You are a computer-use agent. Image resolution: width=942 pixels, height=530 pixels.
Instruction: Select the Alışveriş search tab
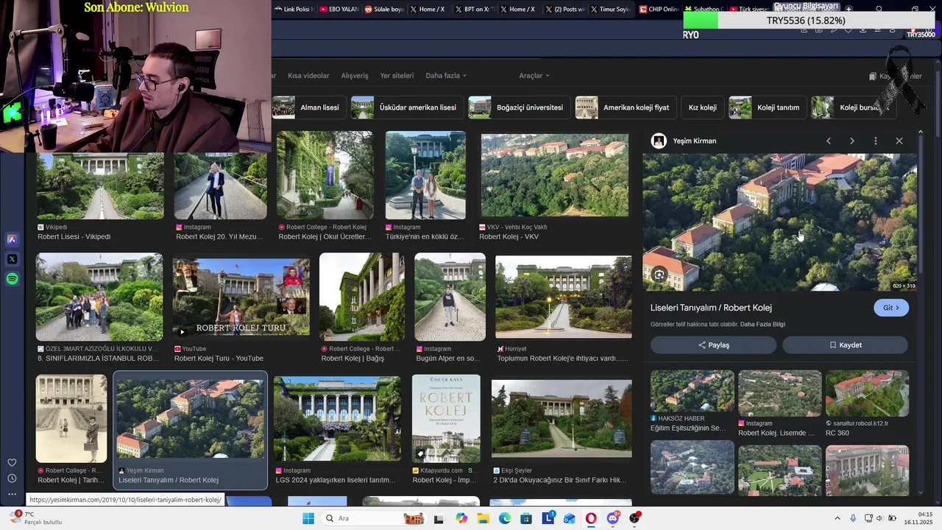click(x=355, y=76)
